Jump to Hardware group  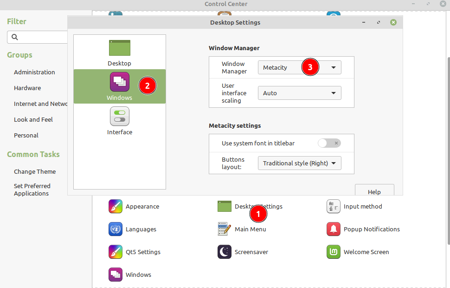click(27, 88)
